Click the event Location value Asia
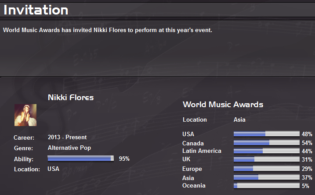Viewport: 315px width, 195px height. 239,119
